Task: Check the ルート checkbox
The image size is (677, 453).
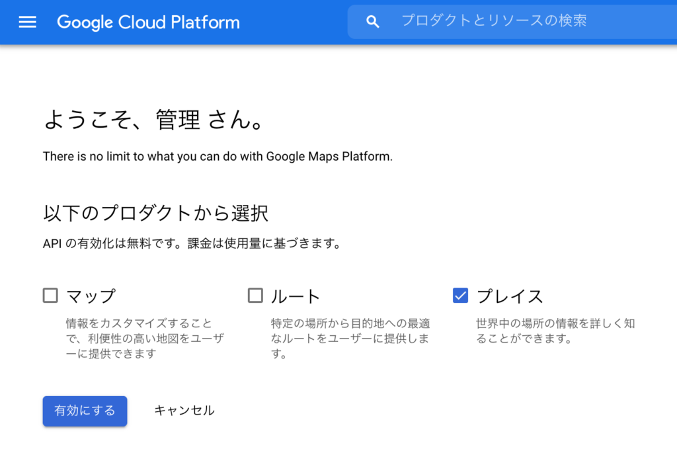Action: pyautogui.click(x=255, y=296)
